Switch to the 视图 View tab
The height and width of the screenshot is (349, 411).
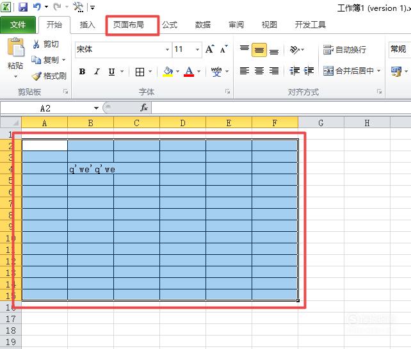(x=269, y=25)
